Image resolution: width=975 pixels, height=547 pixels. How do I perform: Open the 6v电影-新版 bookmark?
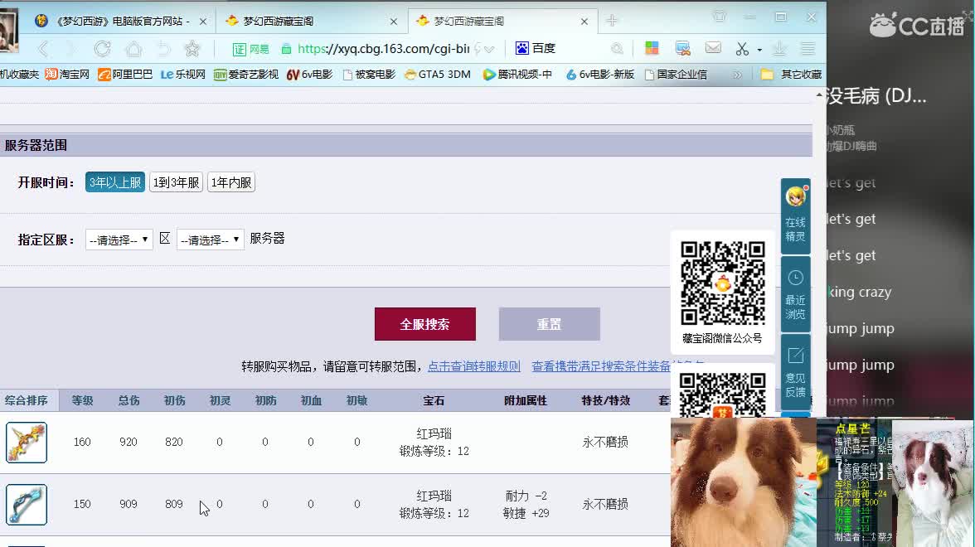tap(599, 75)
